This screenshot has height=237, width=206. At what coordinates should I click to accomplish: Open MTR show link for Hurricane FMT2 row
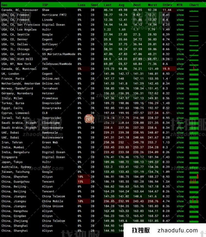point(180,15)
